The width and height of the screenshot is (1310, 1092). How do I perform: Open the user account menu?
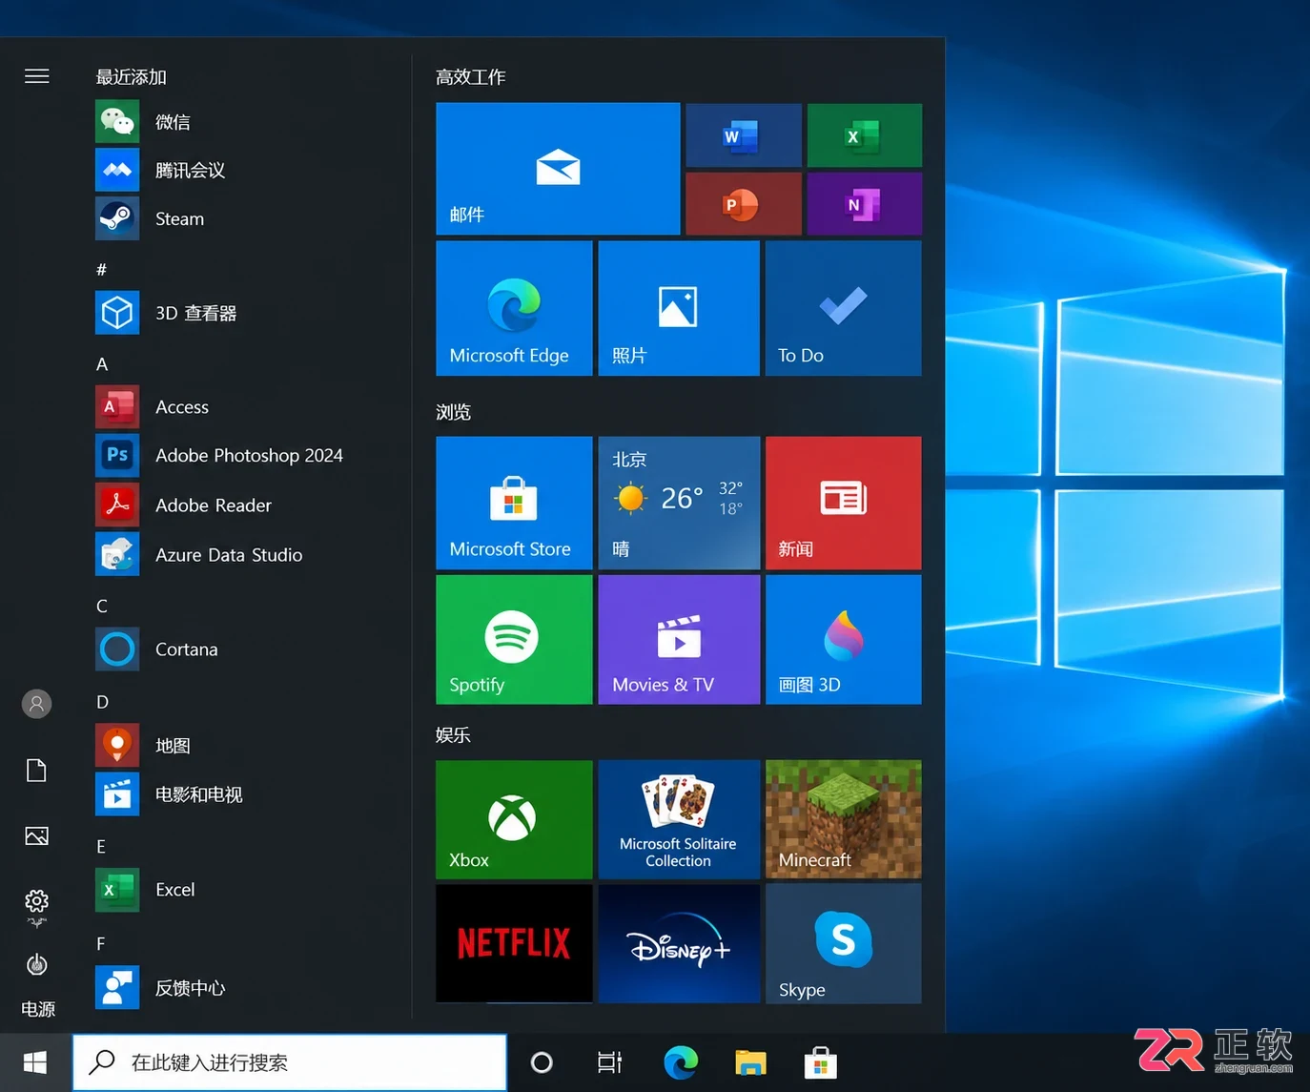(x=36, y=704)
